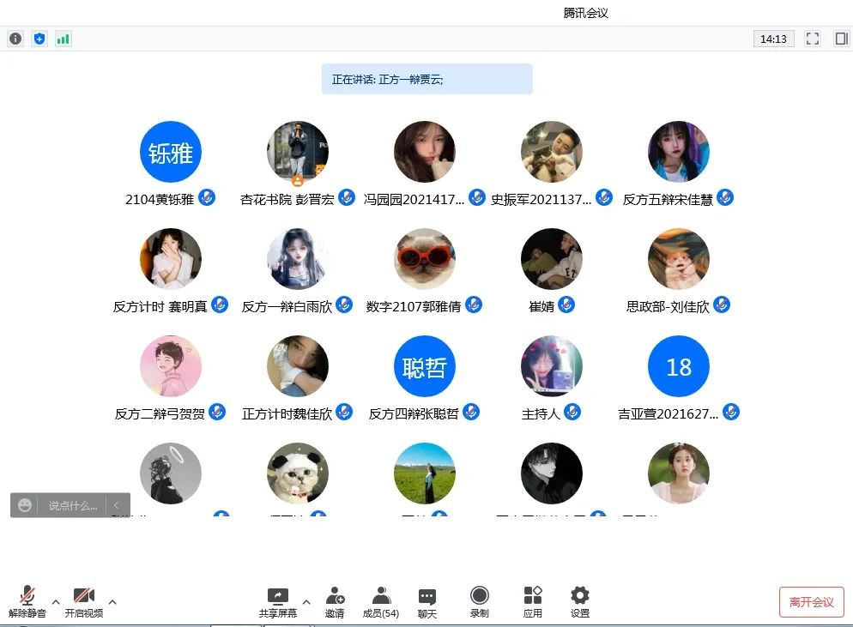Viewport: 853px width, 627px height.
Task: Select 杏花书院 彭晋宏's avatar
Action: coord(298,152)
